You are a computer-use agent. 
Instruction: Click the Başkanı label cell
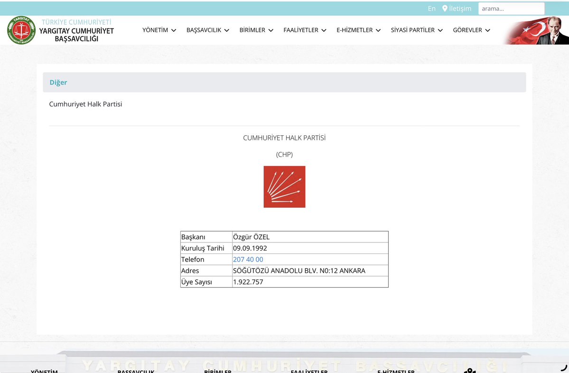coord(206,237)
